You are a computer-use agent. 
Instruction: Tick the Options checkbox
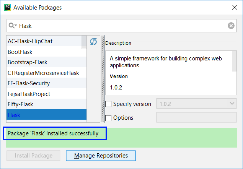108,118
